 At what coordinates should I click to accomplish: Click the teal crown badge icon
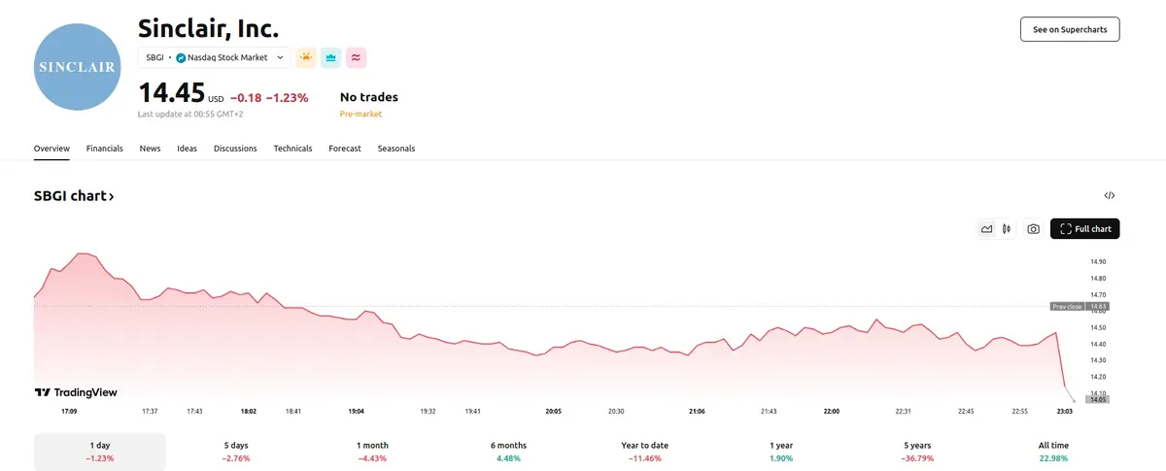331,57
